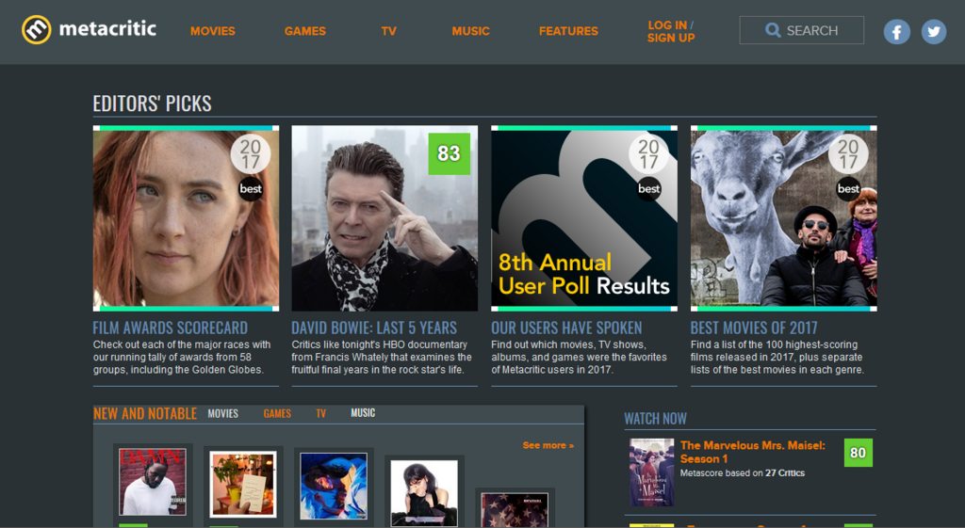
Task: Open the Movies menu in header
Action: (x=212, y=31)
